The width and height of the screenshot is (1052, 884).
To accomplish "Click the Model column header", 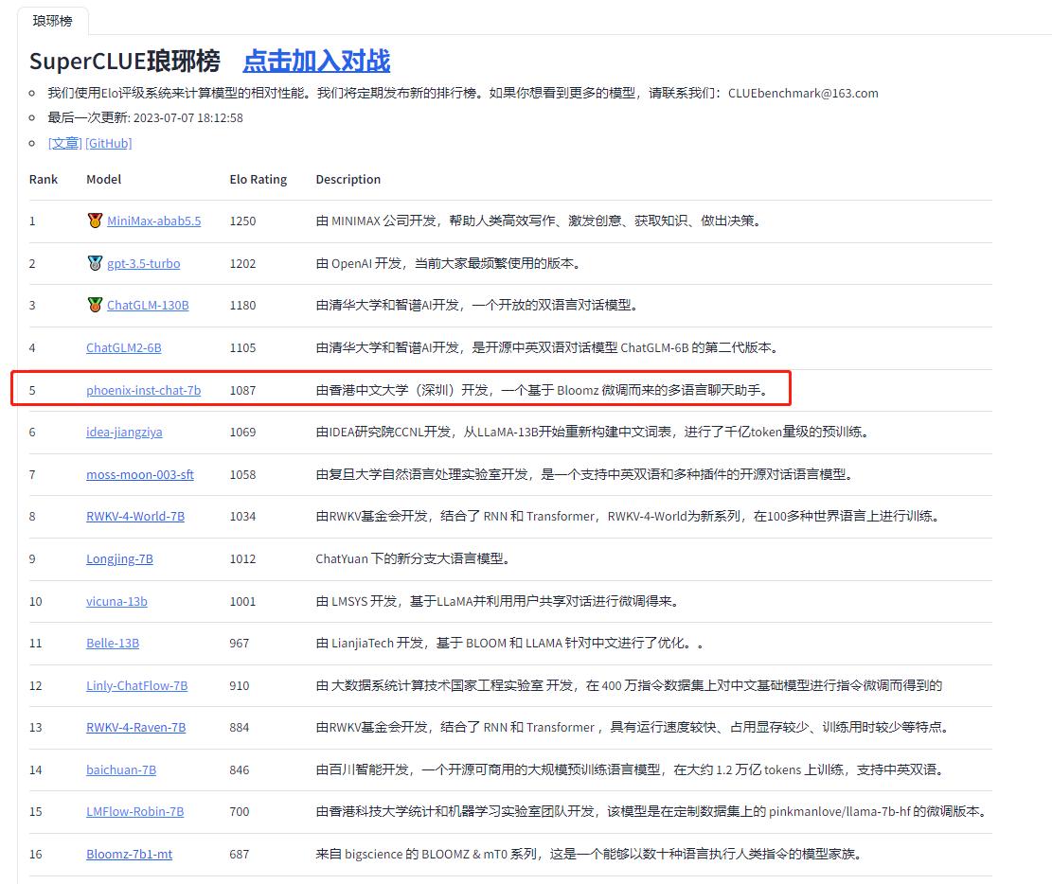I will 104,179.
